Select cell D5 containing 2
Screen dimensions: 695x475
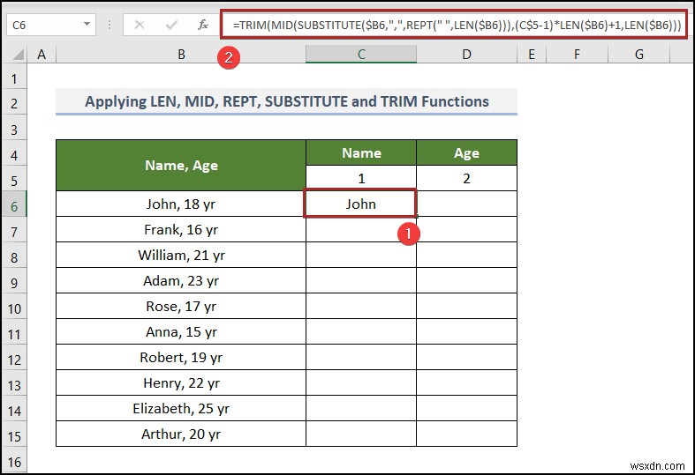click(467, 178)
